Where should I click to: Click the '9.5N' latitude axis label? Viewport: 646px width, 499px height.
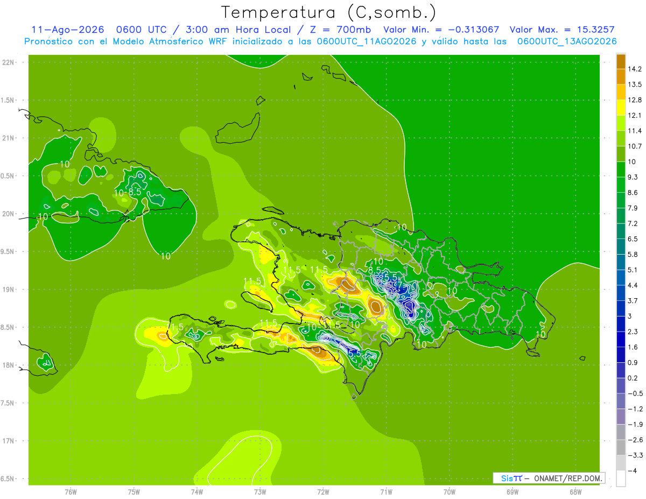8,251
